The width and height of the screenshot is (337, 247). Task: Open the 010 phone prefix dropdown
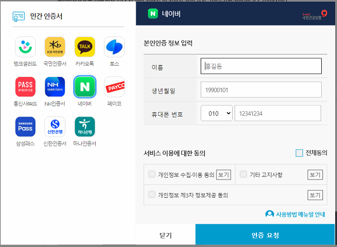(x=216, y=113)
